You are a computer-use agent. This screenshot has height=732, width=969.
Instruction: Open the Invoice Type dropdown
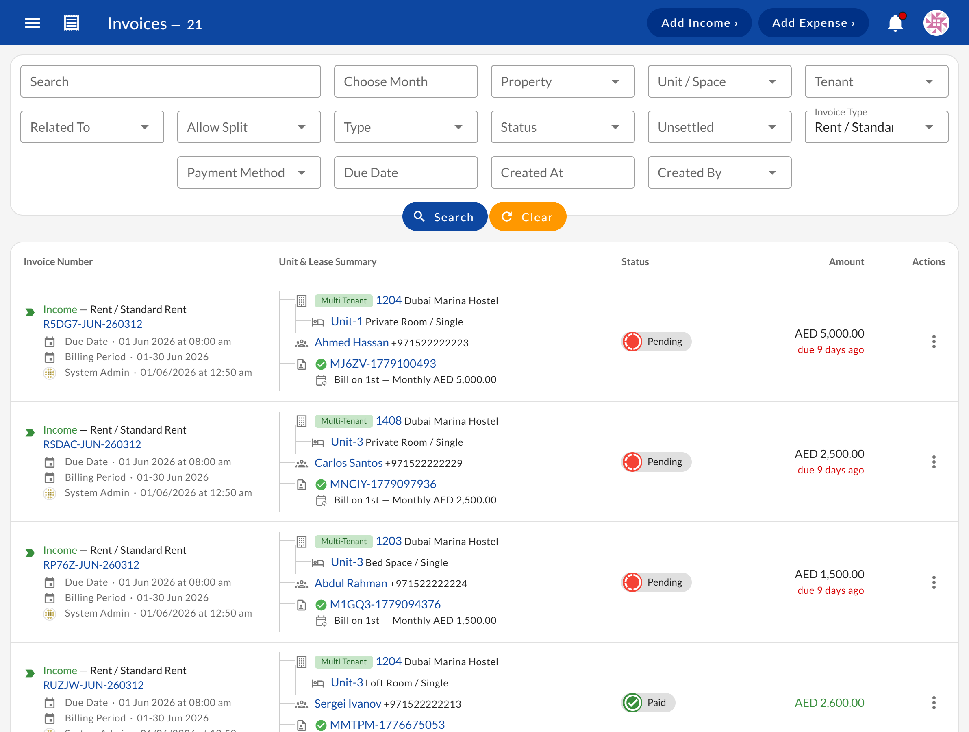click(x=876, y=127)
